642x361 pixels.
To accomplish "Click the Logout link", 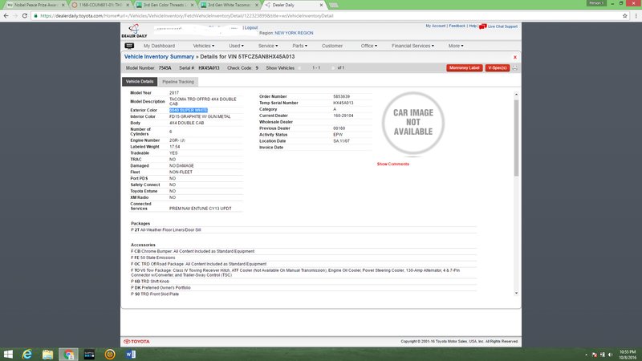I will [251, 28].
